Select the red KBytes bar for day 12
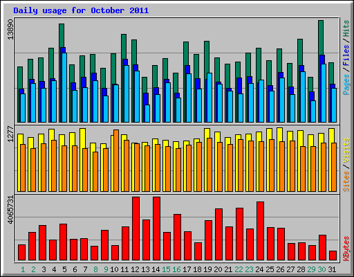 (x=136, y=229)
